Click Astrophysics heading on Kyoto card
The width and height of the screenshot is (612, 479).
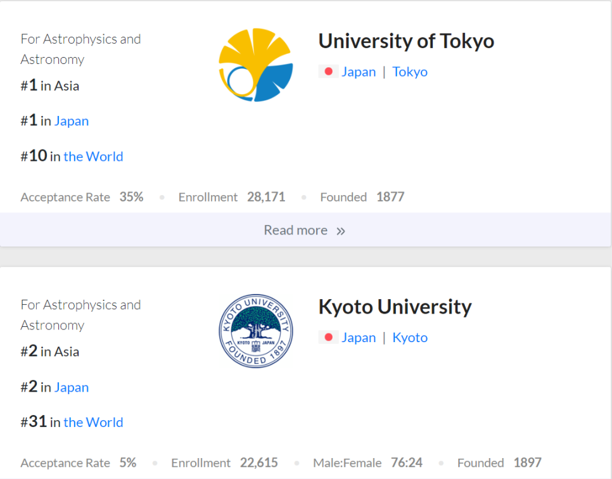(81, 315)
